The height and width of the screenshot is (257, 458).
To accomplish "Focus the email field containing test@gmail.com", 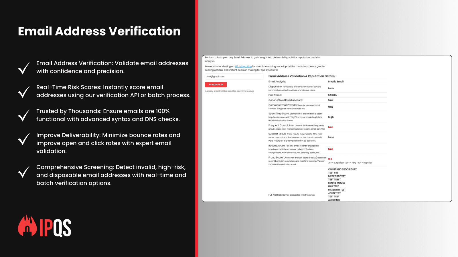I will 234,77.
